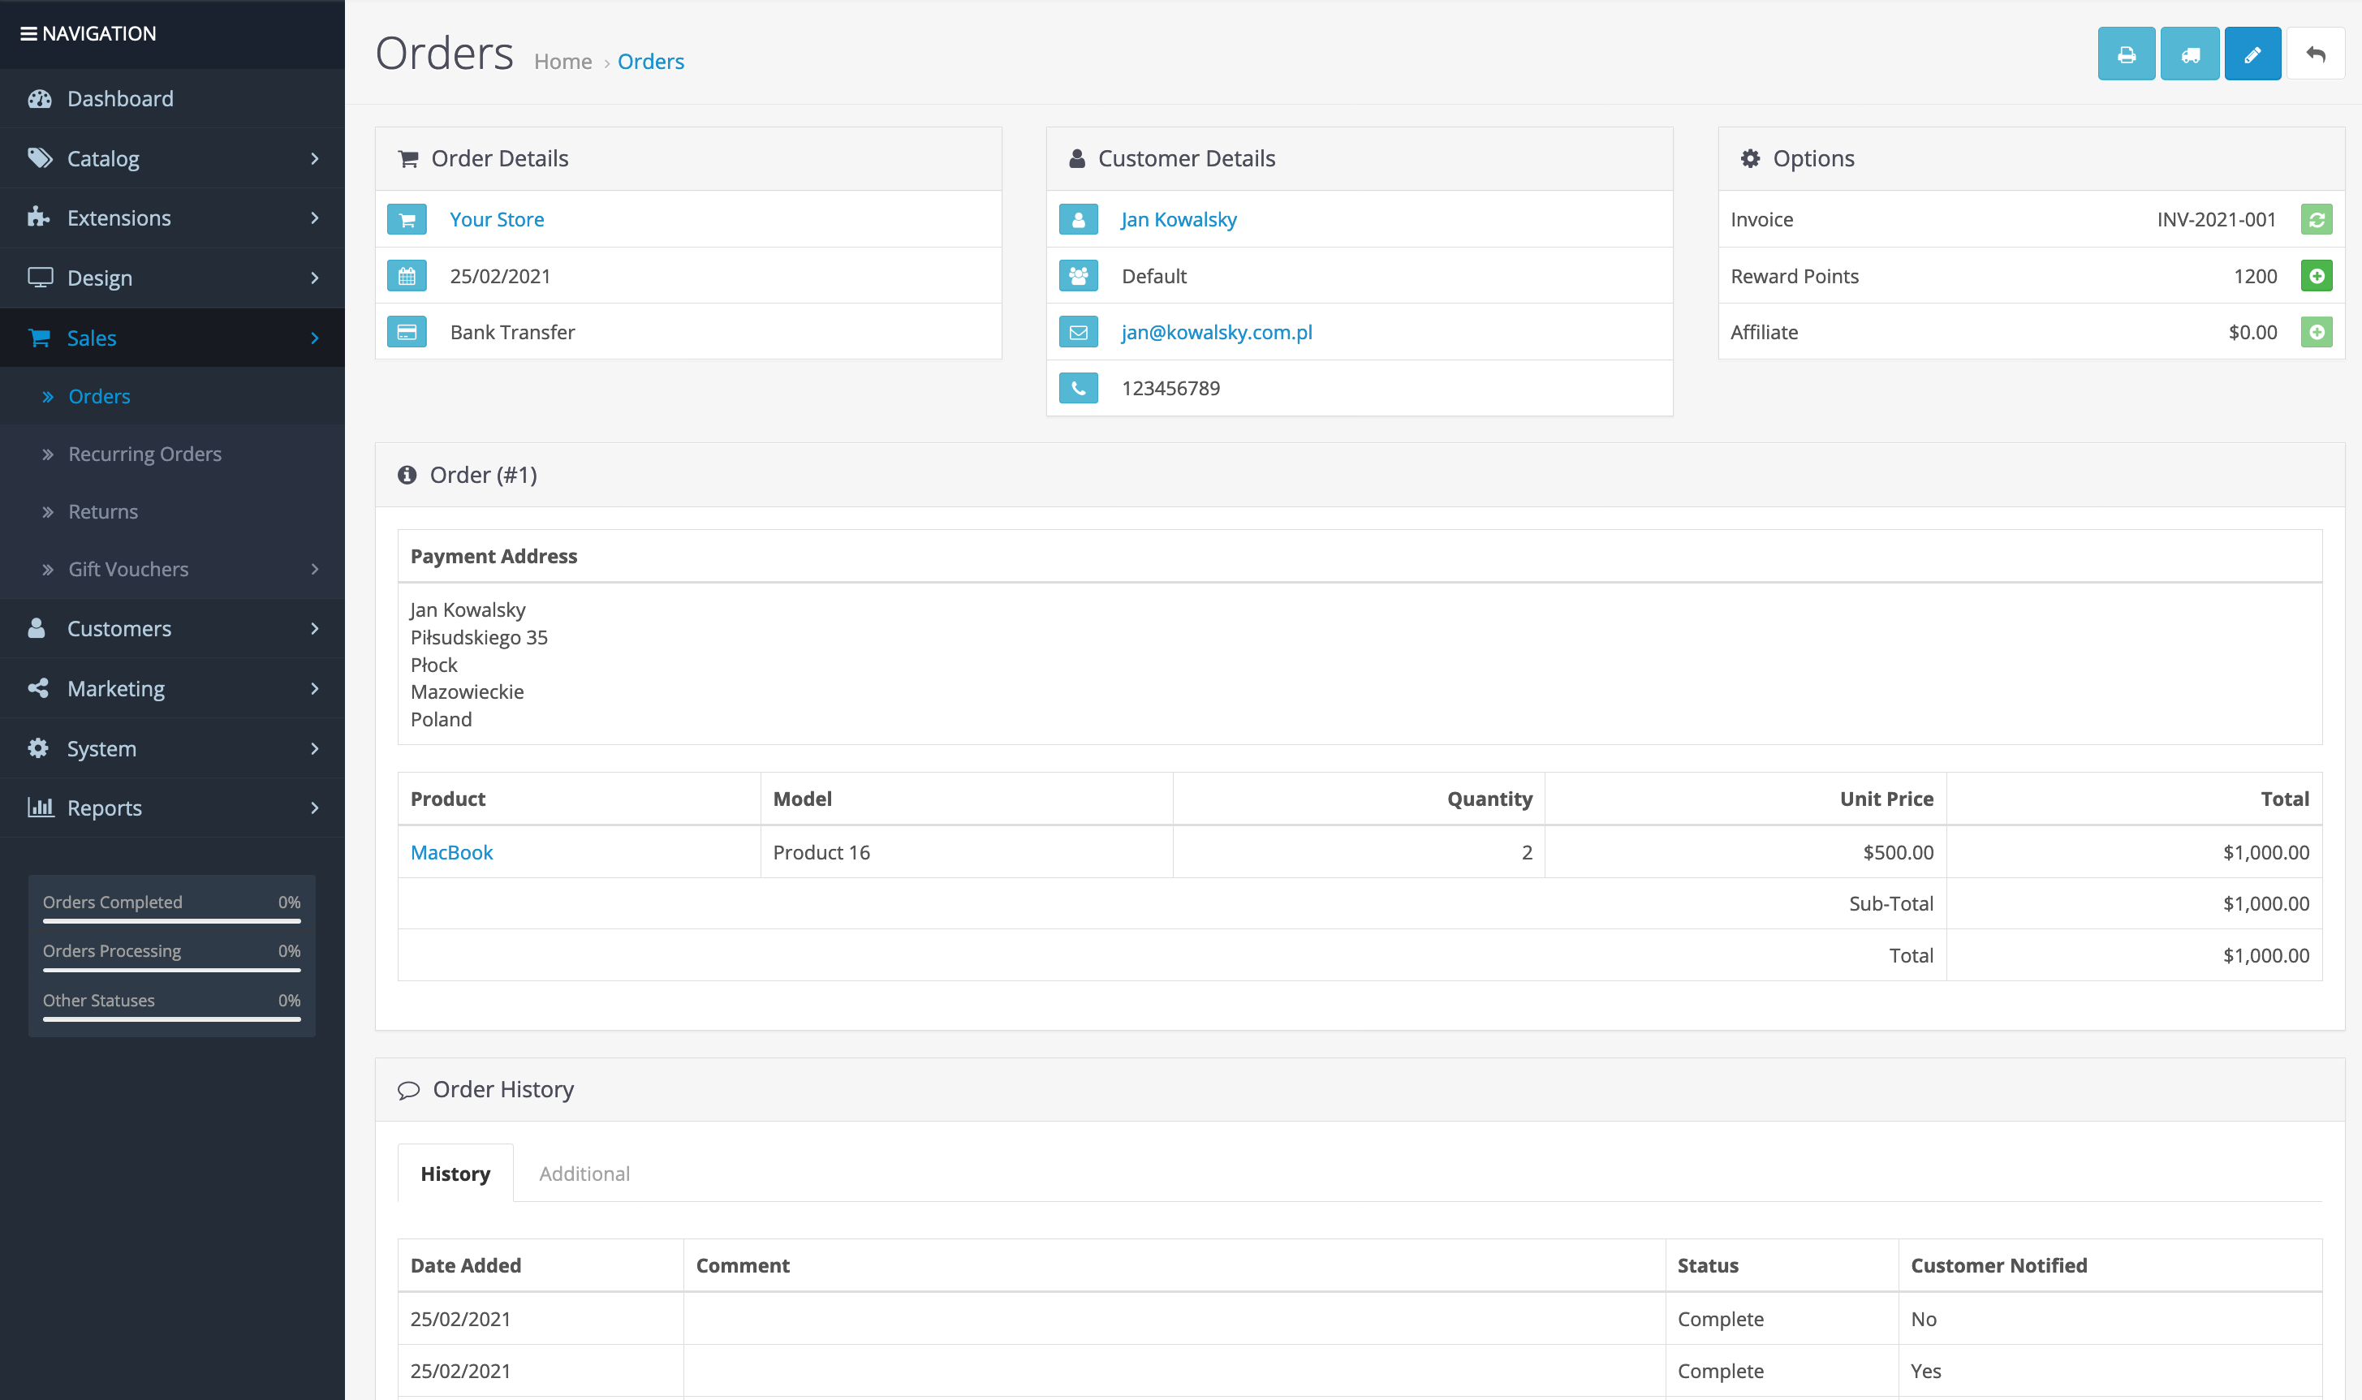Viewport: 2362px width, 1400px height.
Task: Open the Jan Kowalsky customer link
Action: [1179, 220]
